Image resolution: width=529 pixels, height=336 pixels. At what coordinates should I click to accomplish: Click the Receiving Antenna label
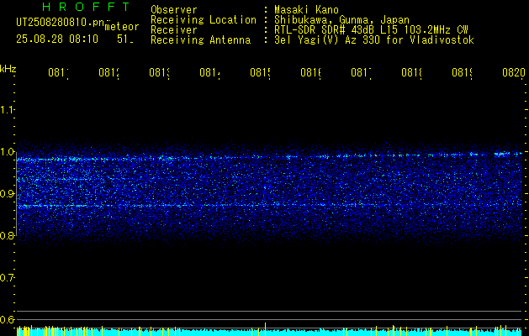pos(200,40)
